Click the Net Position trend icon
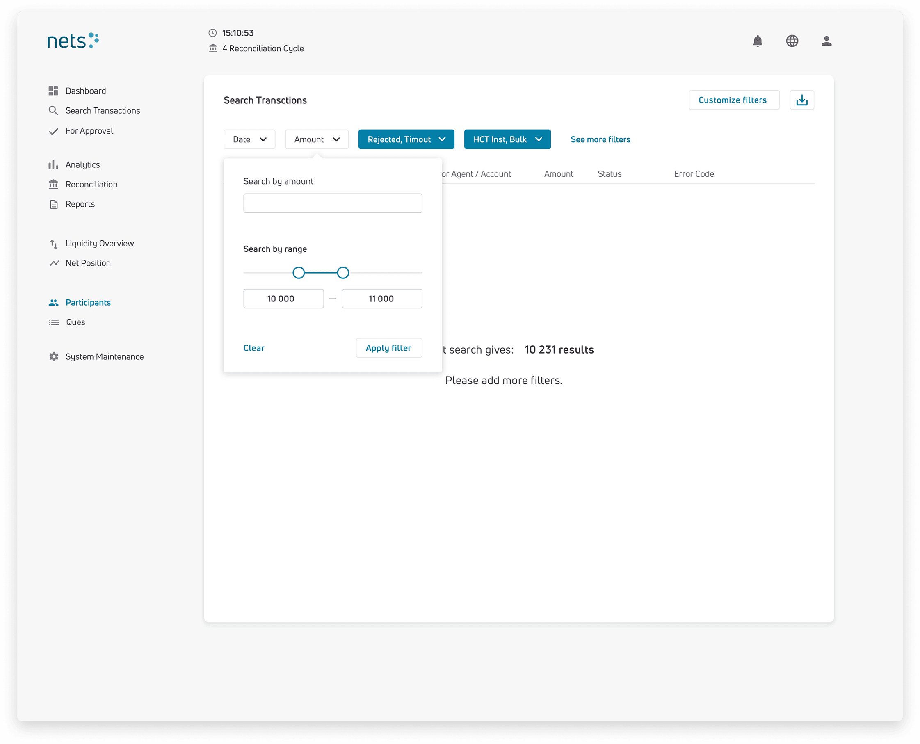This screenshot has height=744, width=920. (x=54, y=263)
